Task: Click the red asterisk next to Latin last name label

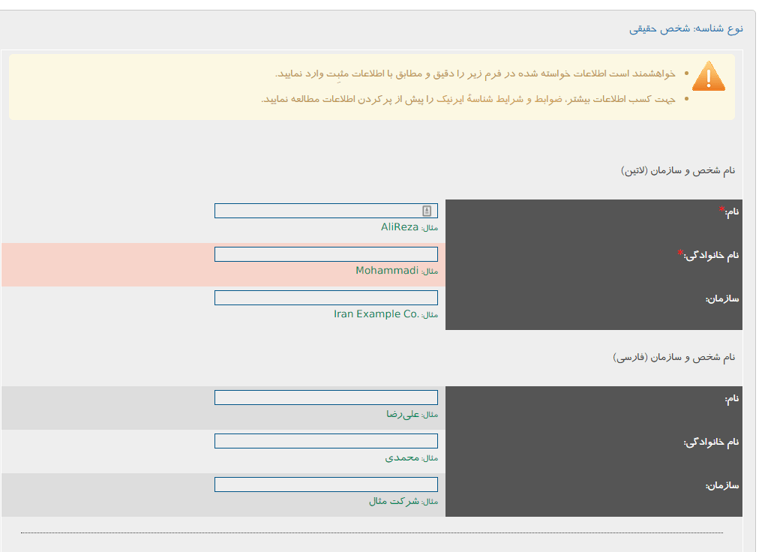Action: point(681,253)
